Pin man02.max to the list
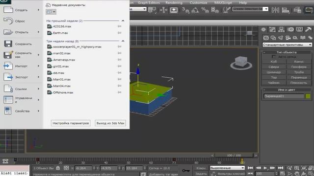The height and width of the screenshot is (176, 314). [120, 53]
